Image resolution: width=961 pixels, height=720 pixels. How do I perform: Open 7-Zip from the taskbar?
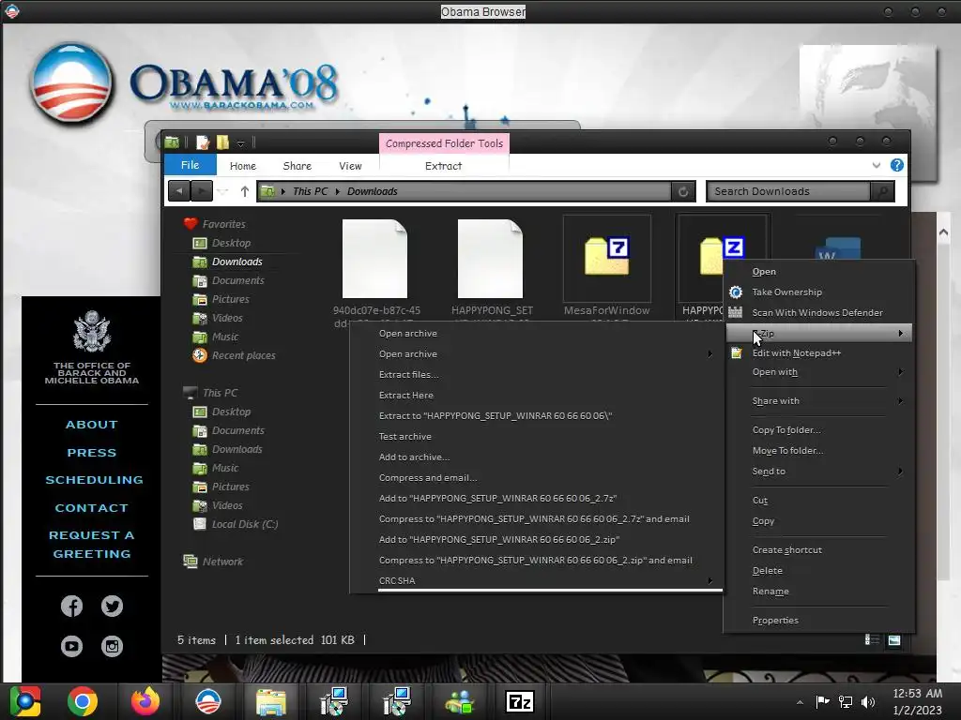point(520,701)
